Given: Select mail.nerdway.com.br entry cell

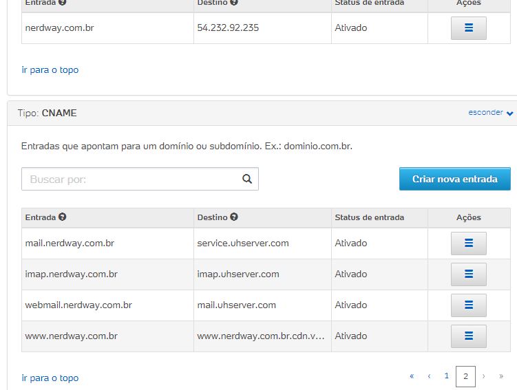Looking at the screenshot, I should (x=108, y=243).
